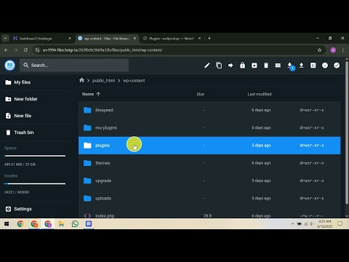This screenshot has height=262, width=349.
Task: Bookmark page with the star icon
Action: [319, 50]
